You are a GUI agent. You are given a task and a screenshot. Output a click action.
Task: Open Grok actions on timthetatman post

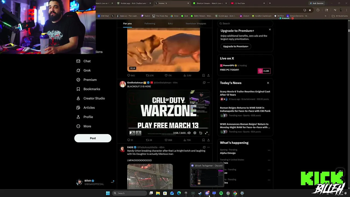[204, 83]
